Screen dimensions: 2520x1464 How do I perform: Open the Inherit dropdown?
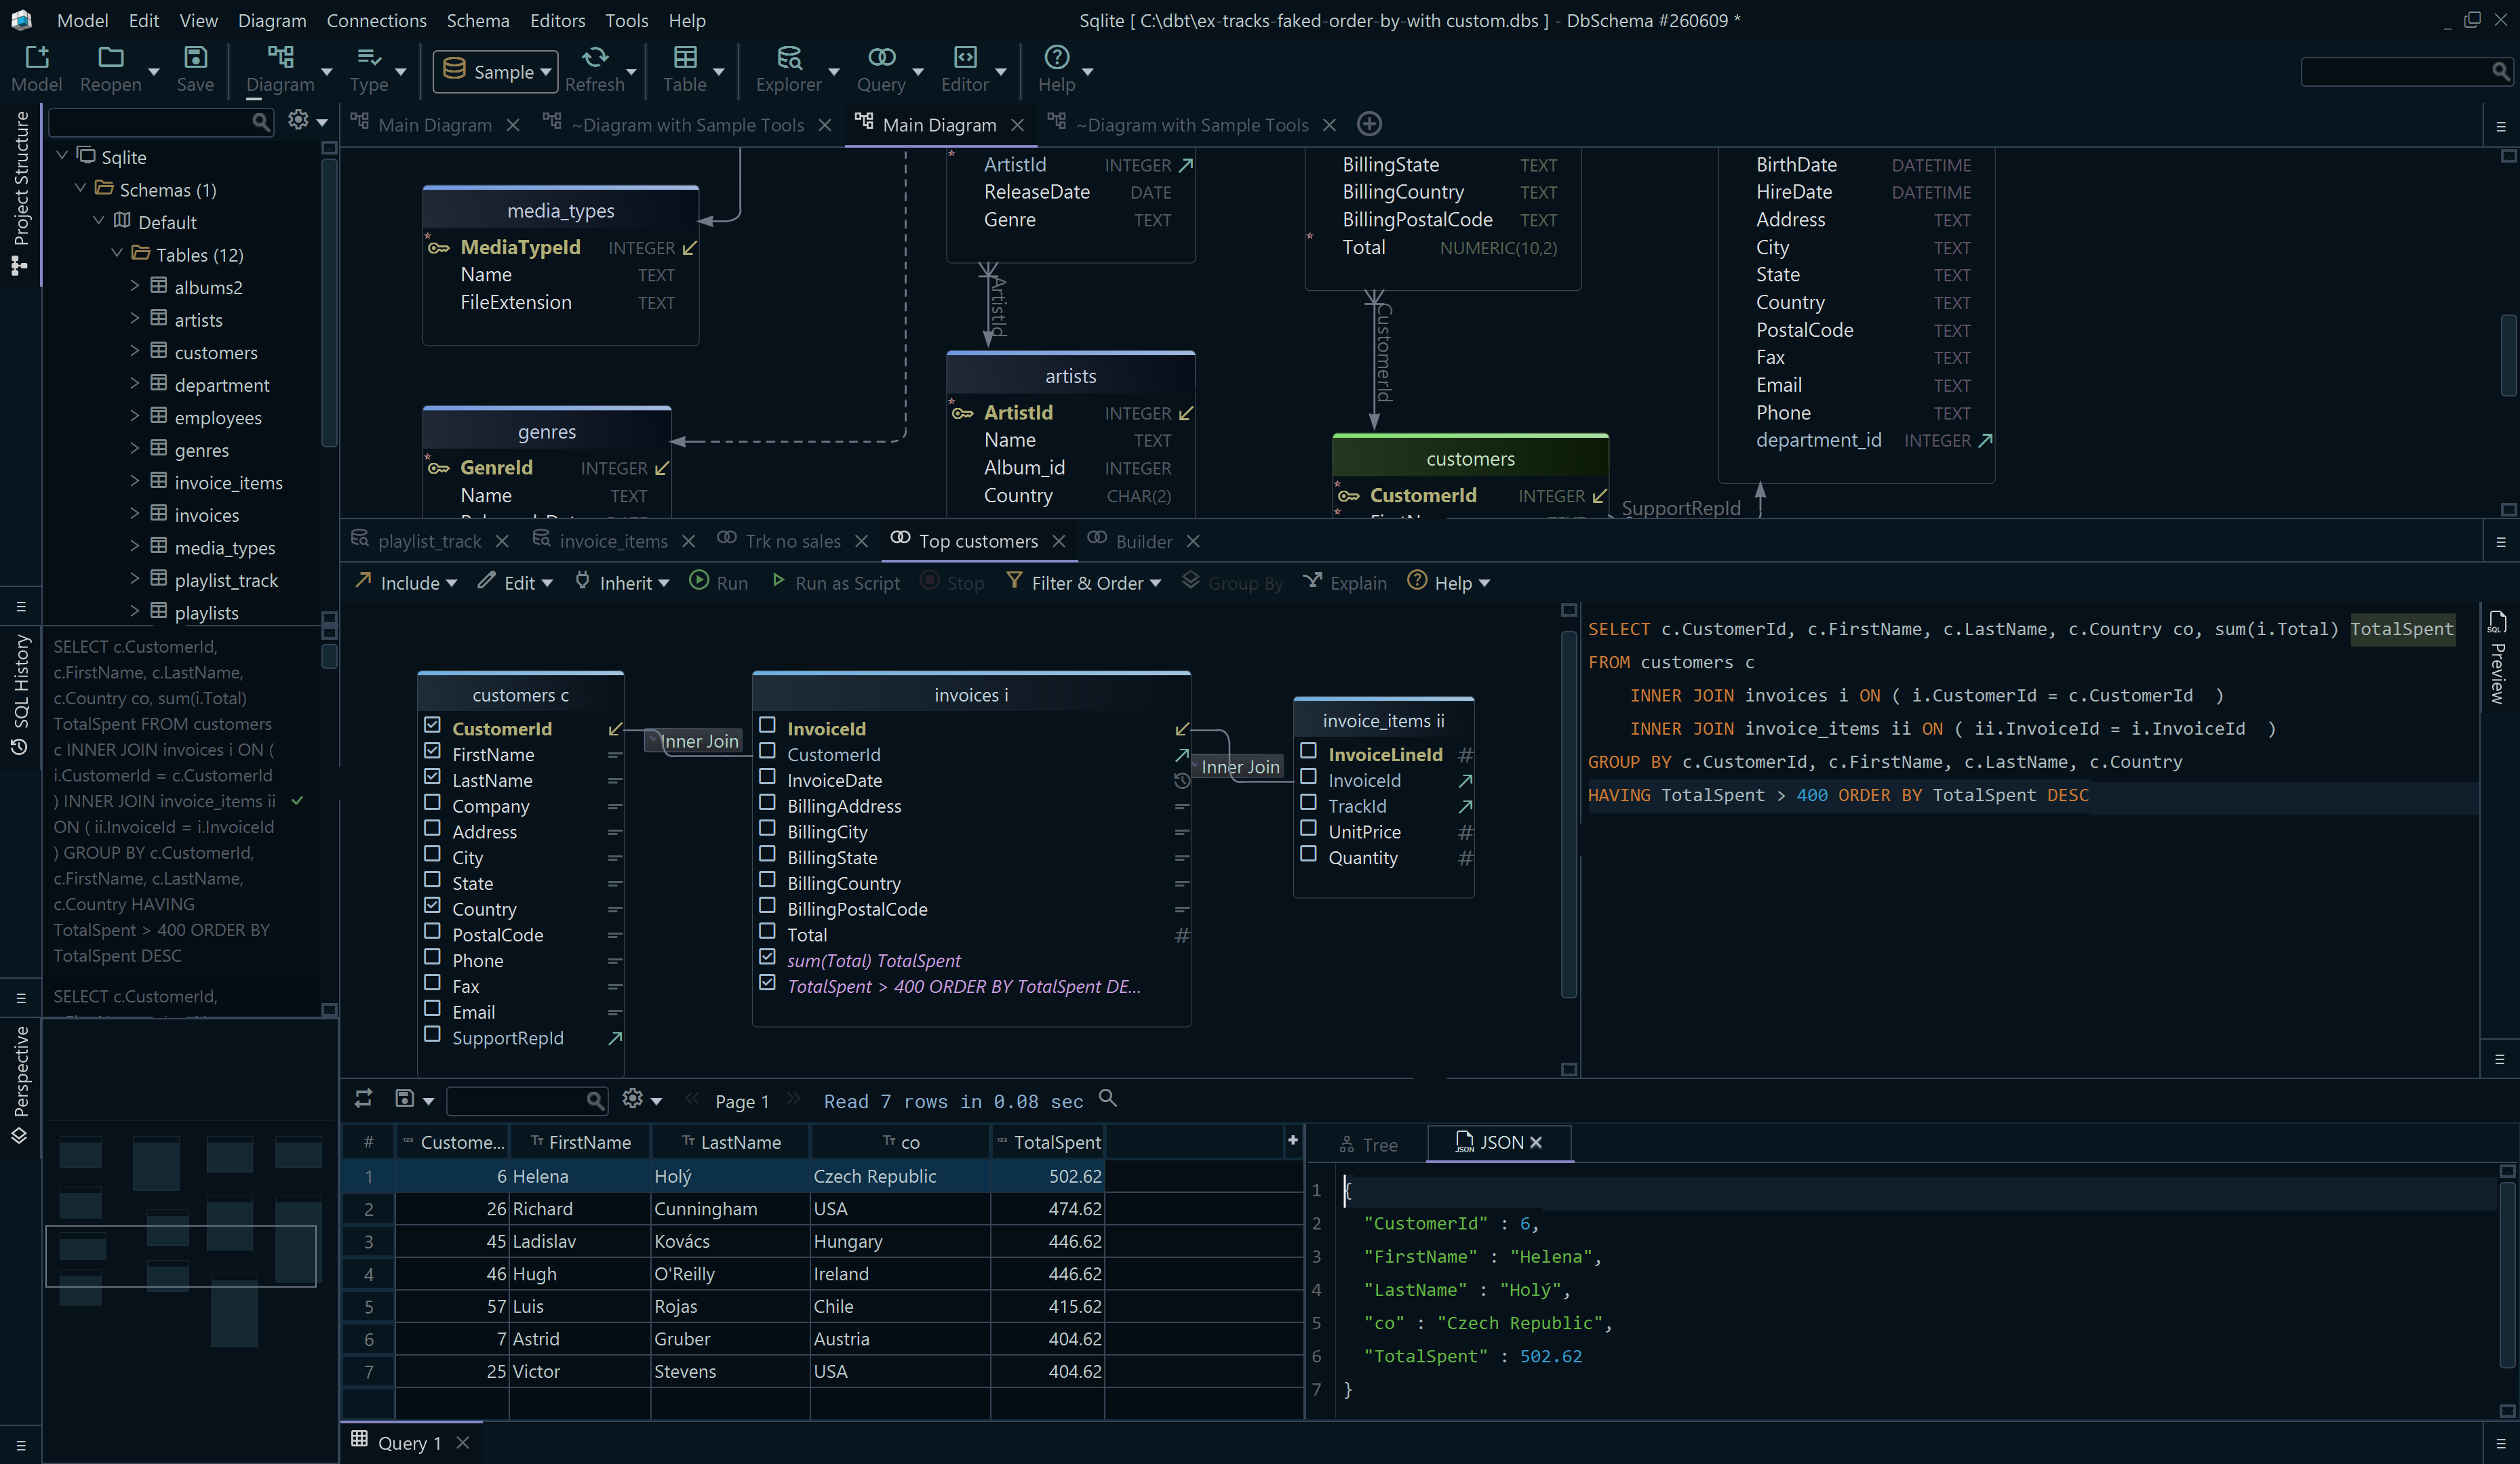[x=621, y=582]
